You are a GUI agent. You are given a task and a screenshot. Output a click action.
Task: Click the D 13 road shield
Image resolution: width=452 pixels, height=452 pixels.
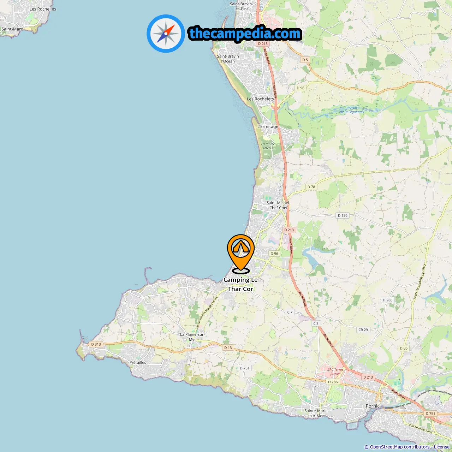point(228,348)
